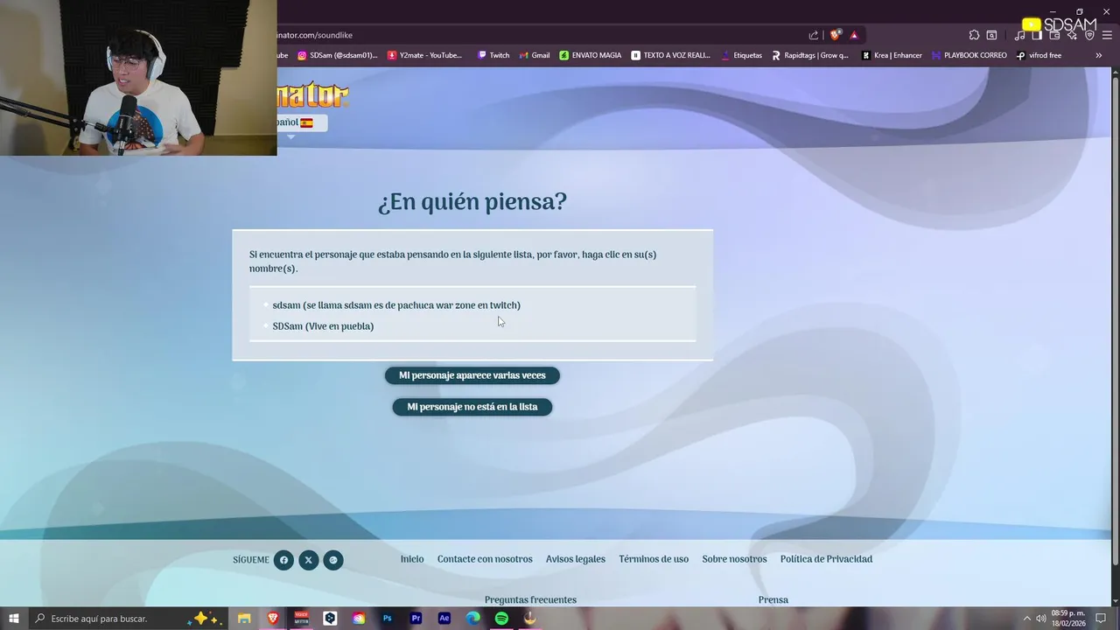Open Términos de uso link
This screenshot has width=1120, height=630.
pos(654,559)
